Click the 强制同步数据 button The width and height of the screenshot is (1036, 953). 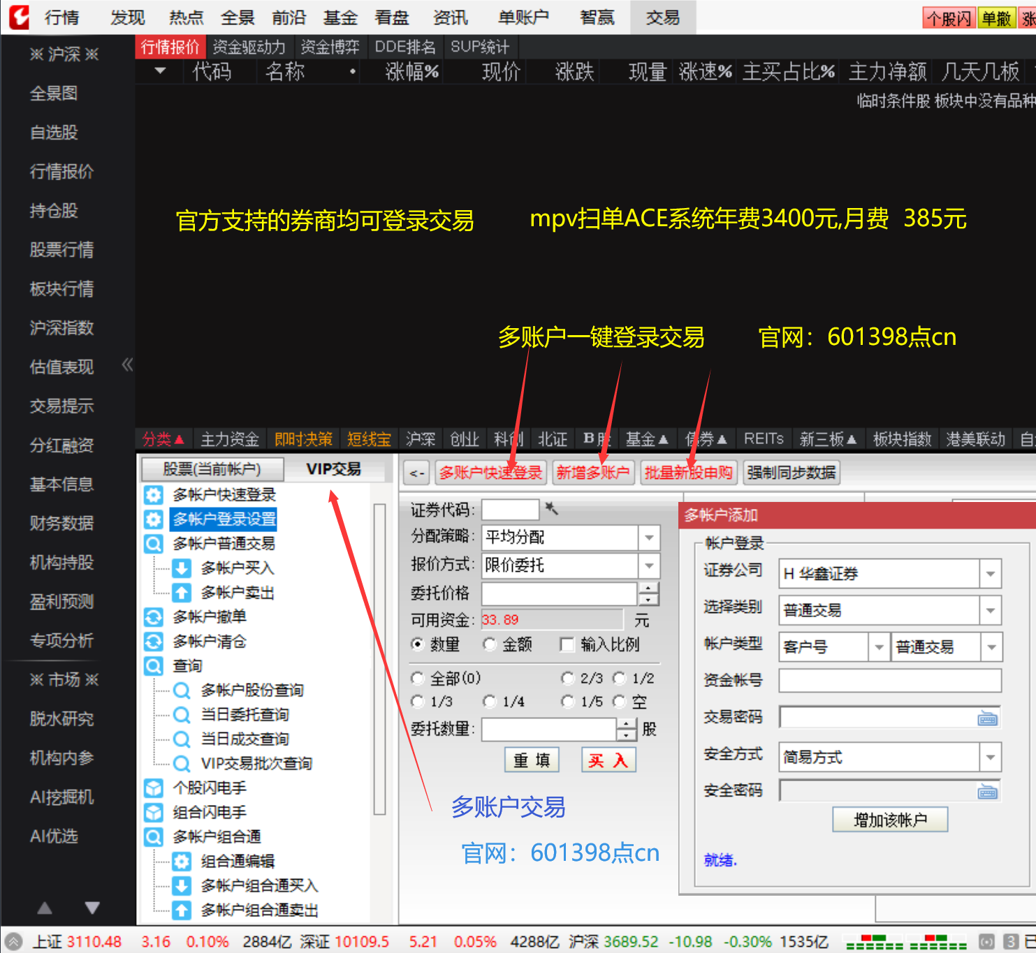click(791, 473)
